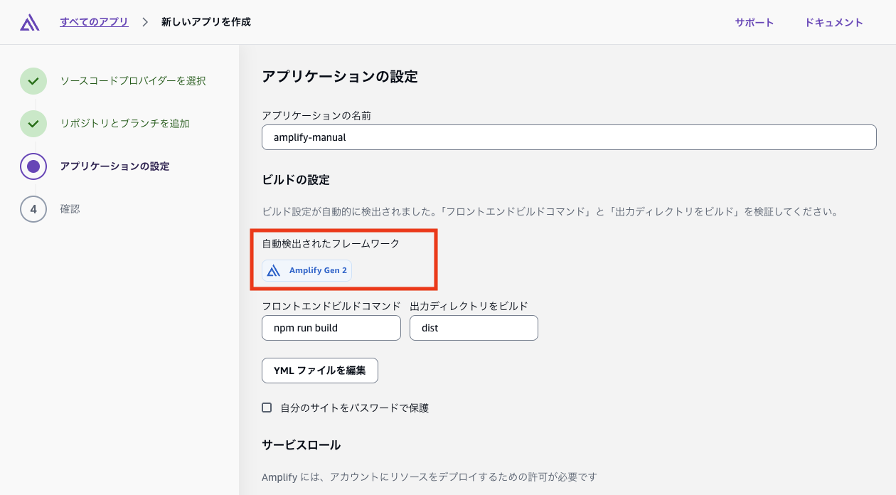Click the サービスロール section heading

point(302,445)
